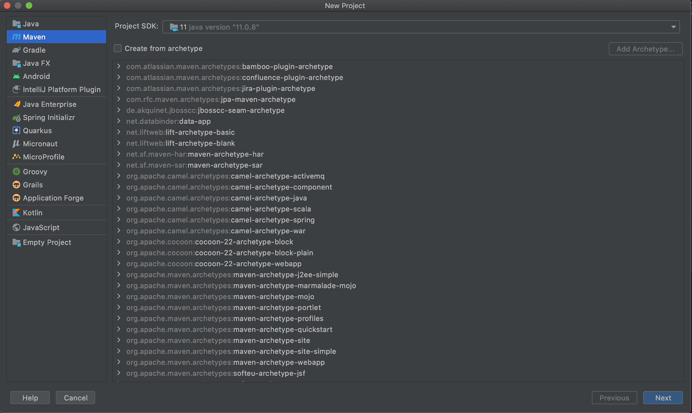The image size is (692, 413).
Task: Expand maven-archetype-quickstart entry
Action: pos(119,329)
